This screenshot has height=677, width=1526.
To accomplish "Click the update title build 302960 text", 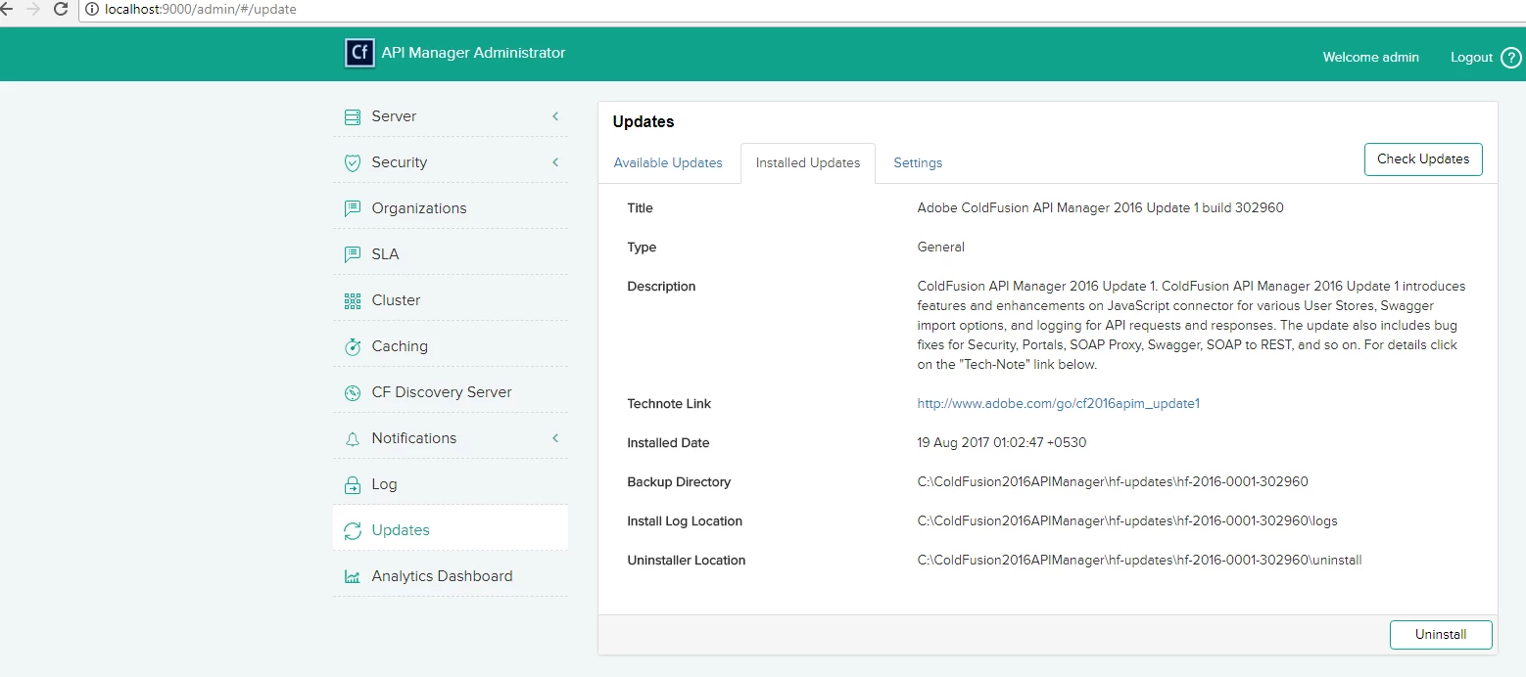I will coord(1100,208).
